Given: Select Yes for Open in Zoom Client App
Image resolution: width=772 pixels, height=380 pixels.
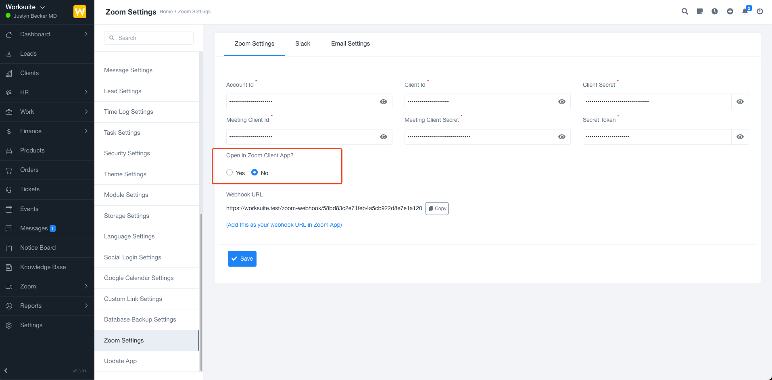Looking at the screenshot, I should tap(230, 172).
